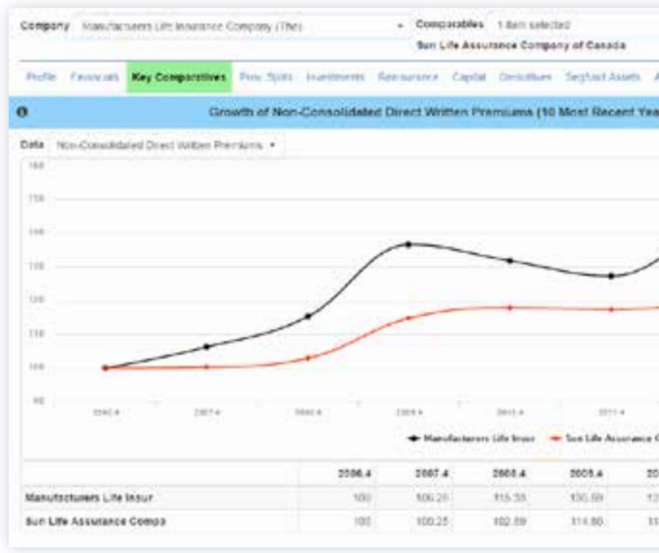Image resolution: width=659 pixels, height=553 pixels.
Task: Click the 2006.4 table column header
Action: click(355, 474)
